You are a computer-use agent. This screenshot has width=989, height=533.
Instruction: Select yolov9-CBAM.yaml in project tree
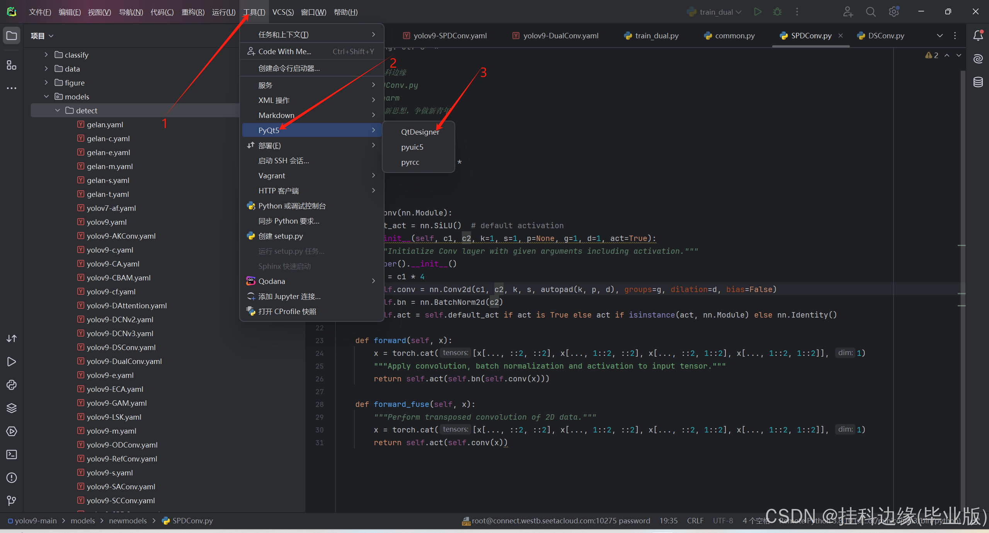click(x=119, y=278)
